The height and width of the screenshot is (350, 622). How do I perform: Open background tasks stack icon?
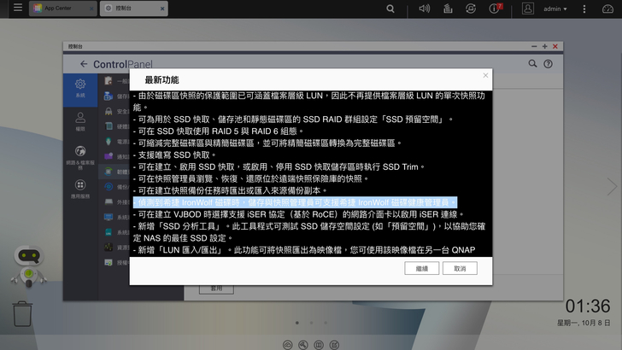click(448, 9)
